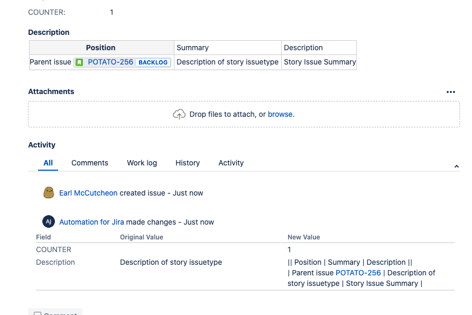Click the Activity section heading
The image size is (472, 315).
pos(42,145)
